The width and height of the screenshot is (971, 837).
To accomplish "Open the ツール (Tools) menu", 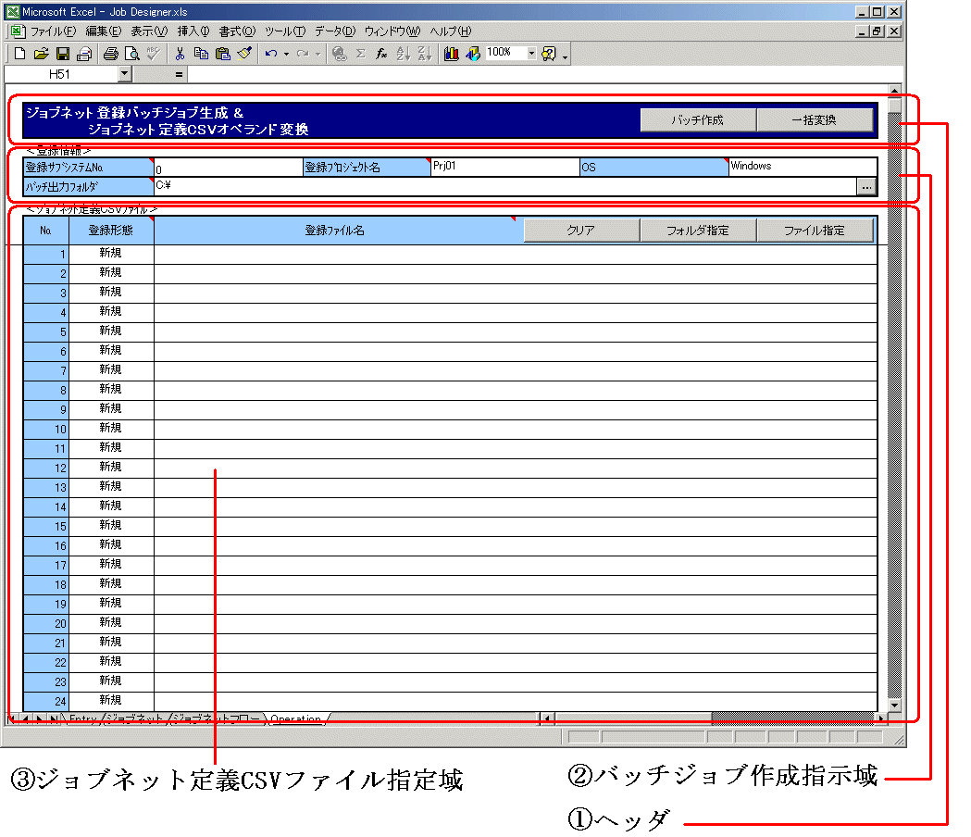I will (284, 31).
